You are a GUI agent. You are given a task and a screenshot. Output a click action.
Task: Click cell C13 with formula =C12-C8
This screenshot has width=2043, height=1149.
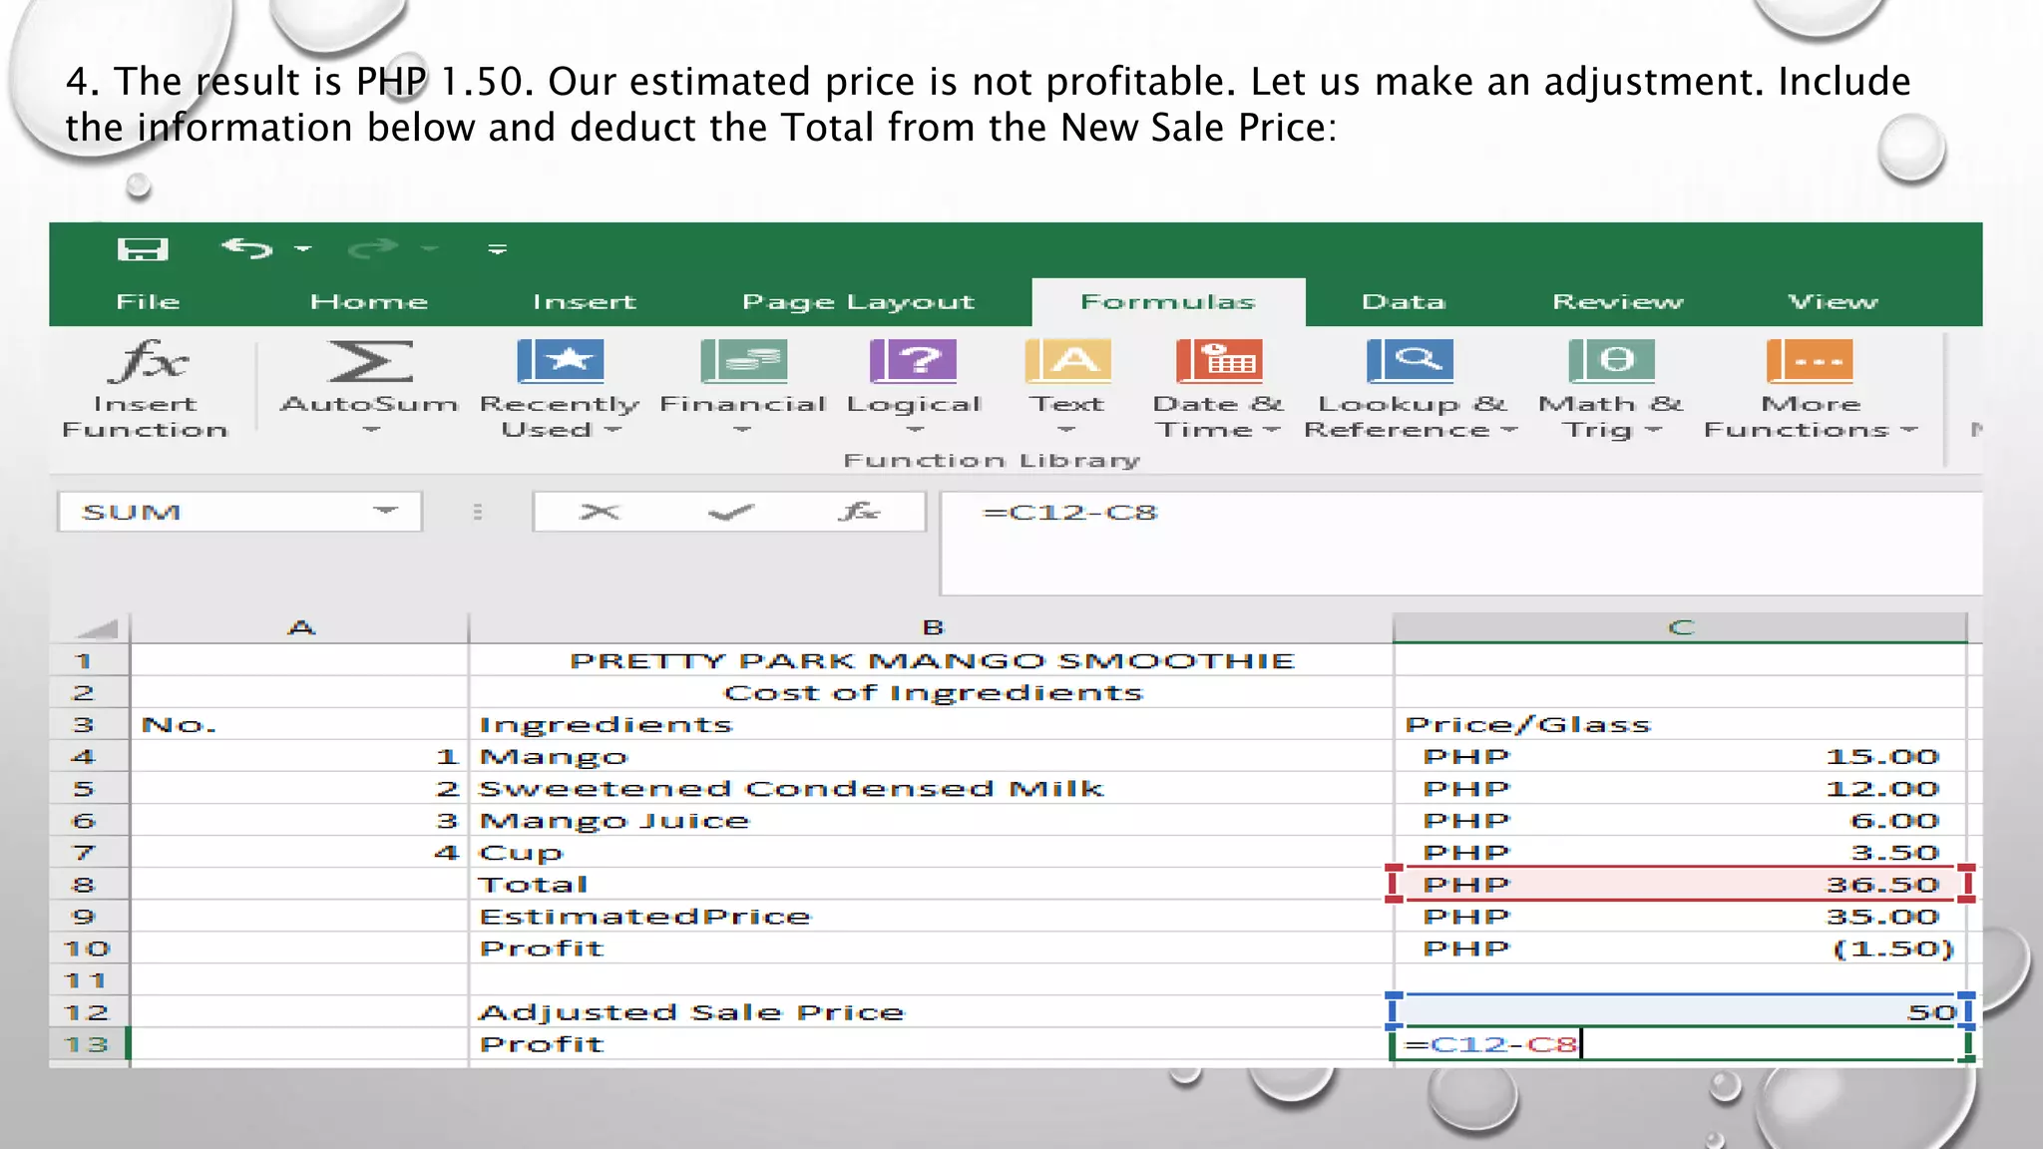tap(1680, 1044)
